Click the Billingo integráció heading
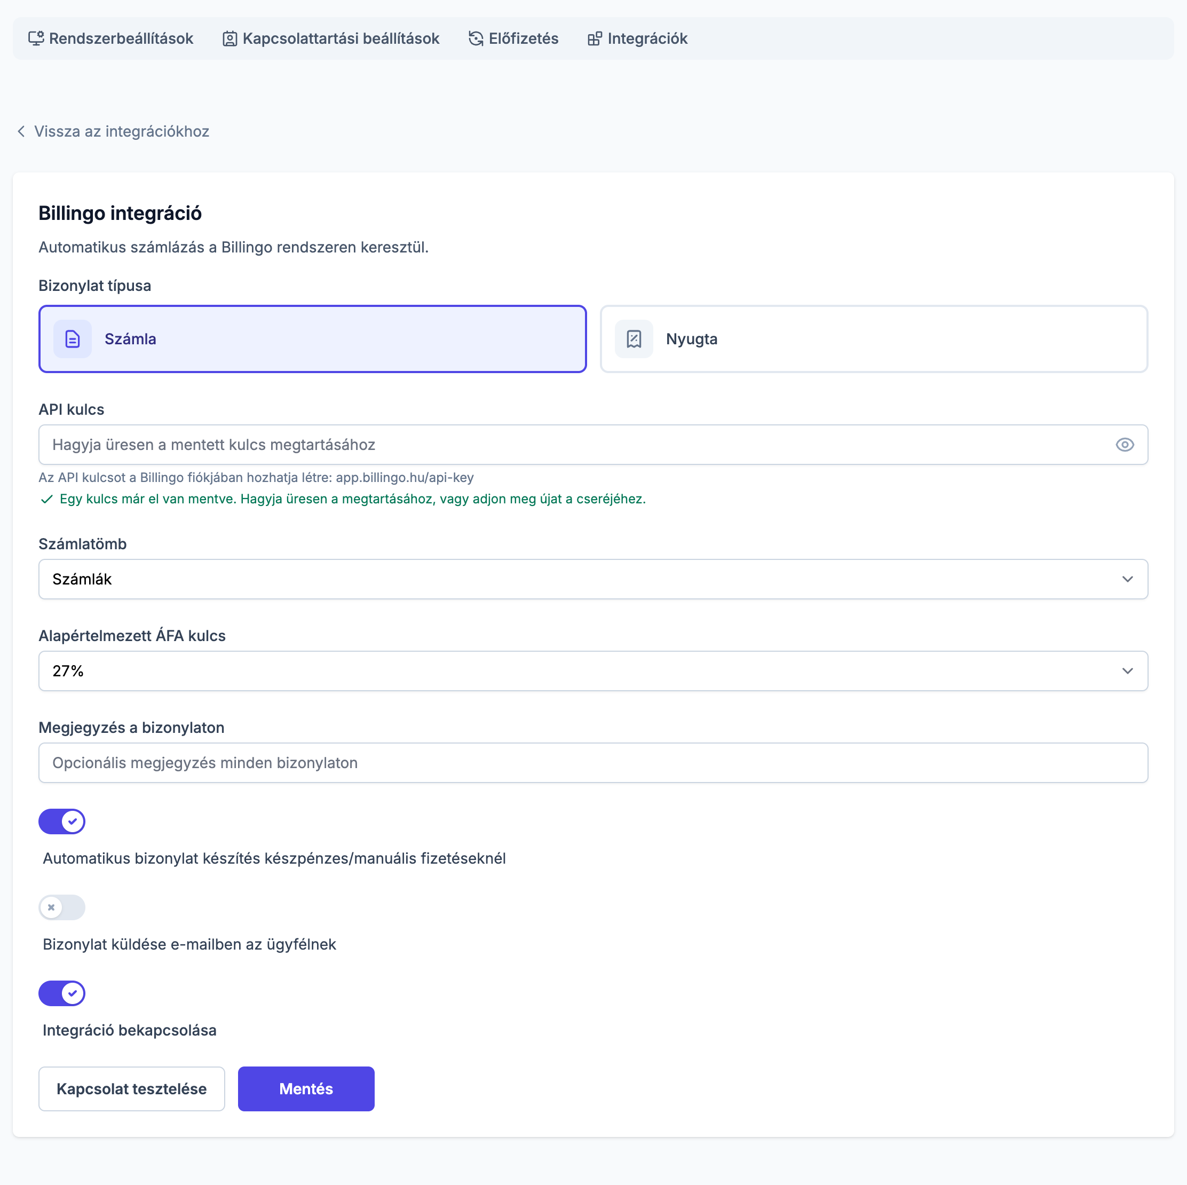 (x=121, y=213)
